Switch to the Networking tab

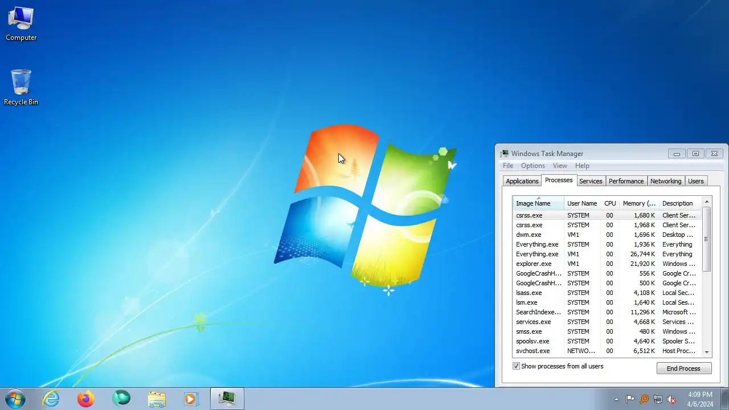666,181
